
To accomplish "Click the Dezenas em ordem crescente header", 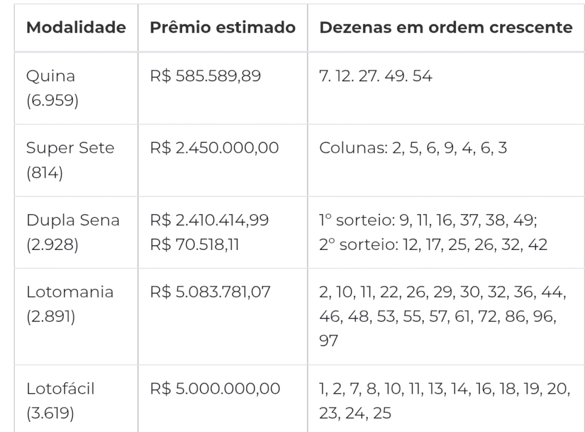I will 446,28.
